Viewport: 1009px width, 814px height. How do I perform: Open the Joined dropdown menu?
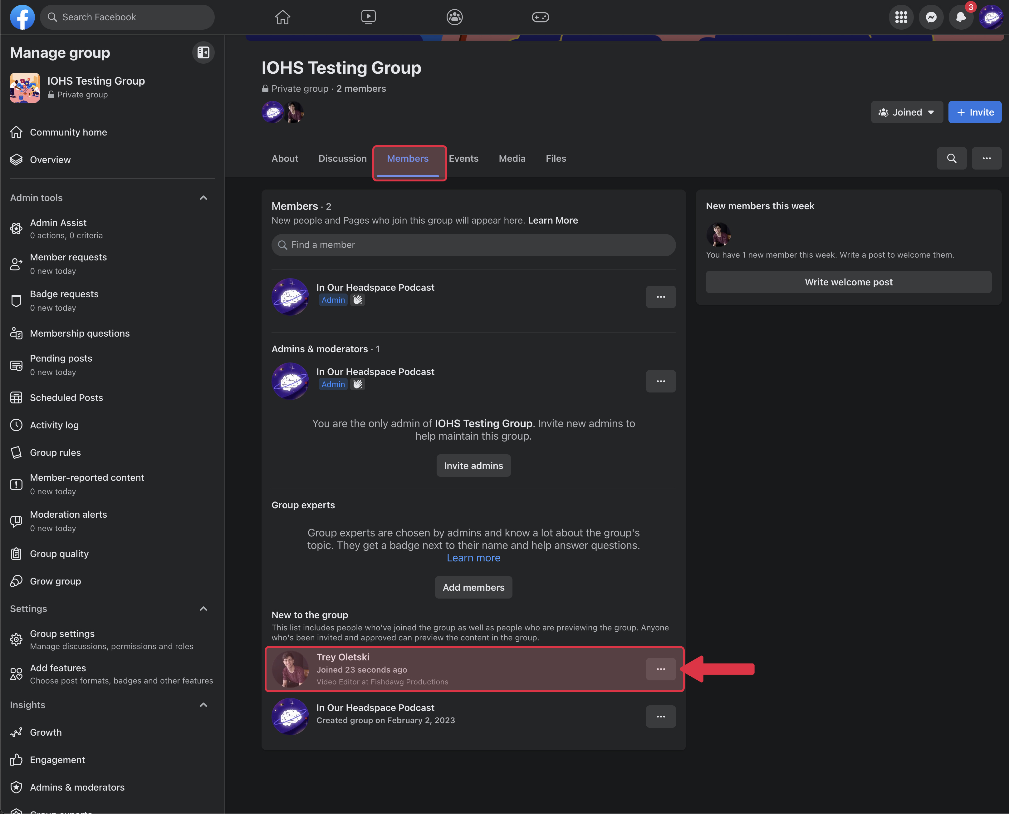coord(906,112)
